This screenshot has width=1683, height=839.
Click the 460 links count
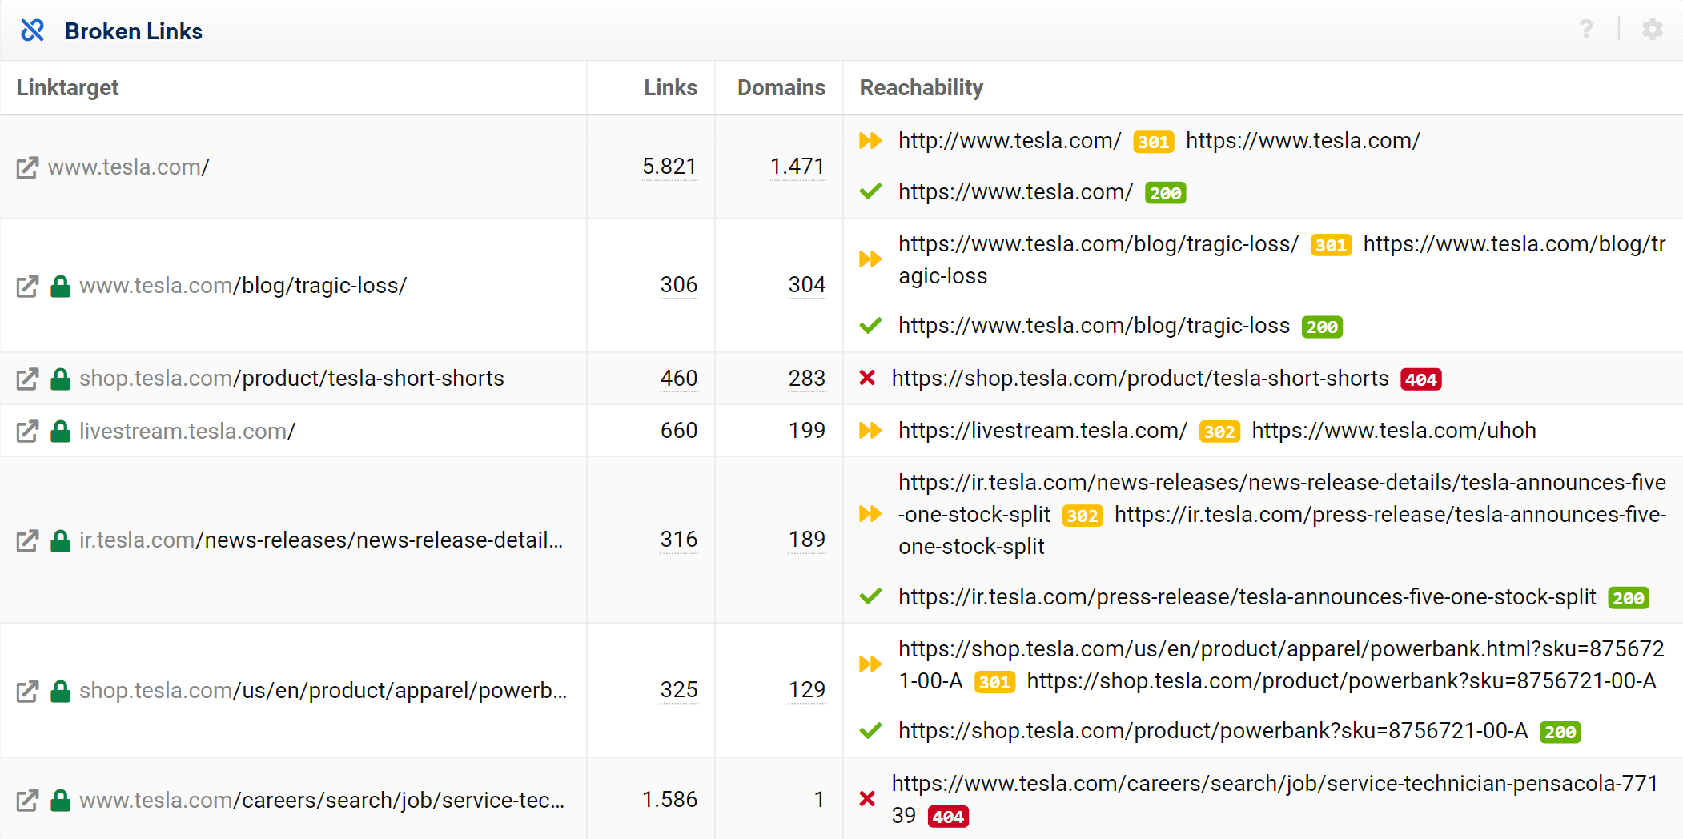click(679, 379)
